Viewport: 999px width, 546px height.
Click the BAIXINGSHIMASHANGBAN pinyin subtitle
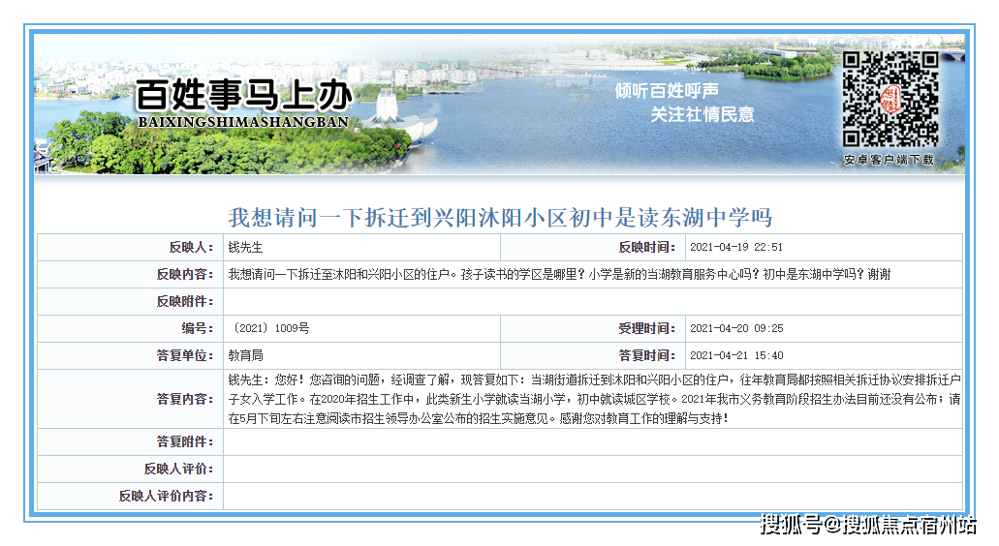coord(243,122)
